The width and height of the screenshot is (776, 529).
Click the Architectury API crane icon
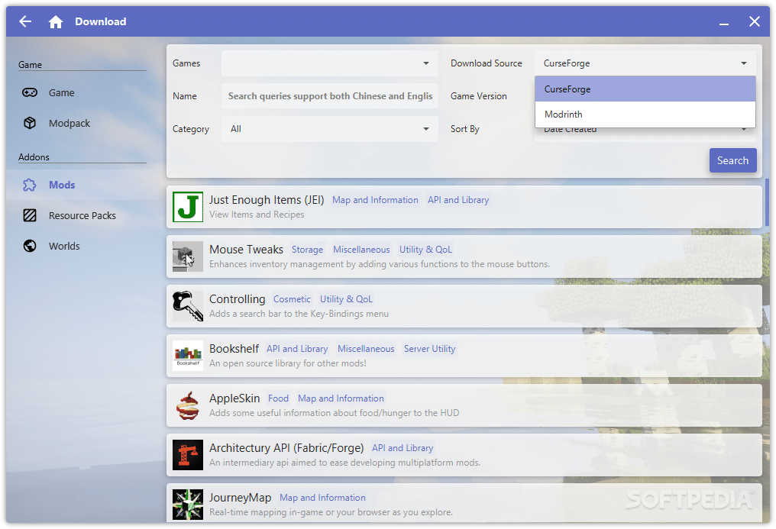188,455
